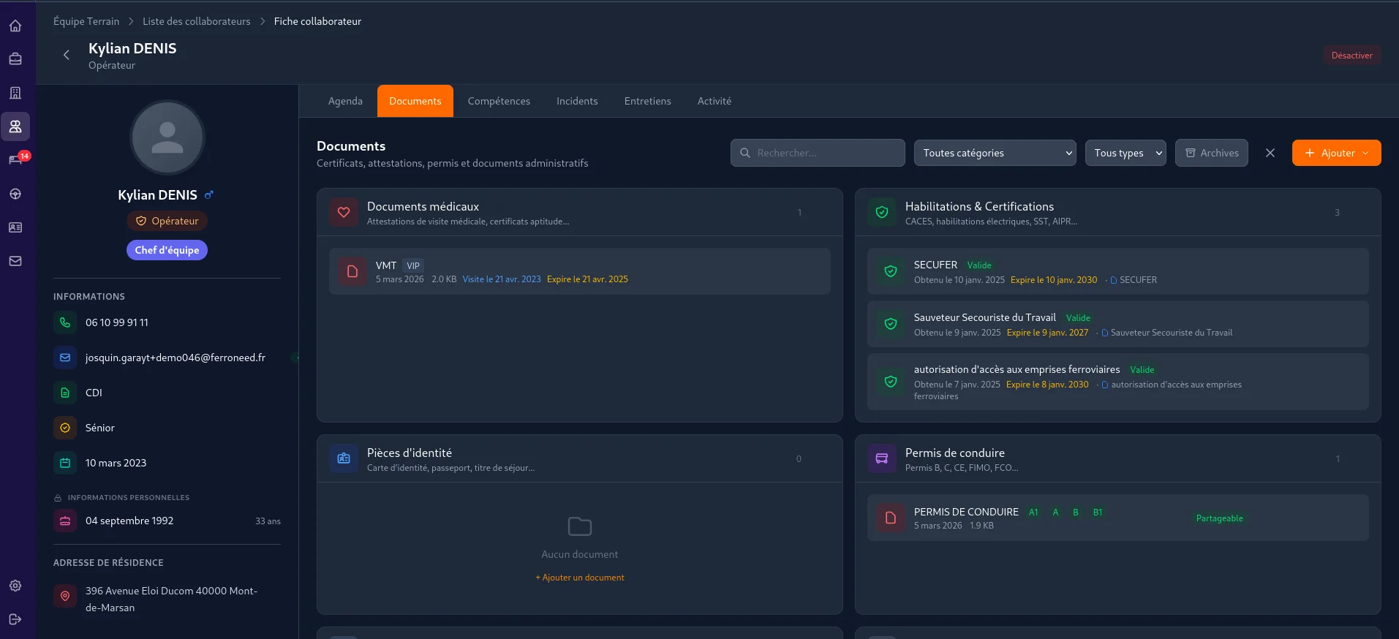This screenshot has width=1399, height=639.
Task: Click 'Expire le 21 avr. 2025' text
Action: pyautogui.click(x=587, y=279)
